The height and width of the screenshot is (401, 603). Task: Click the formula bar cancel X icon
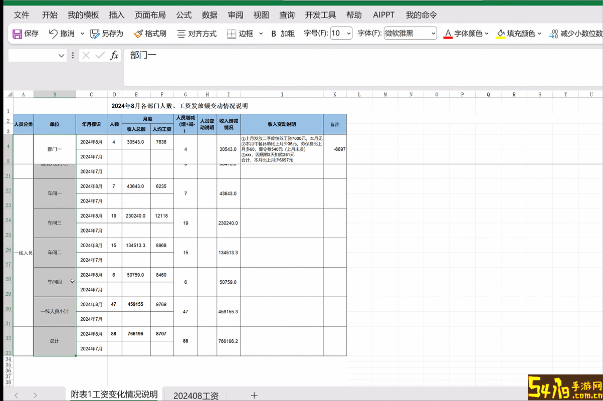tap(86, 55)
